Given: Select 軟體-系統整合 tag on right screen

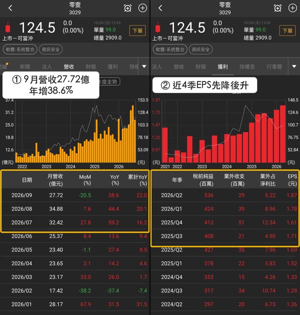Looking at the screenshot, I should pos(170,49).
